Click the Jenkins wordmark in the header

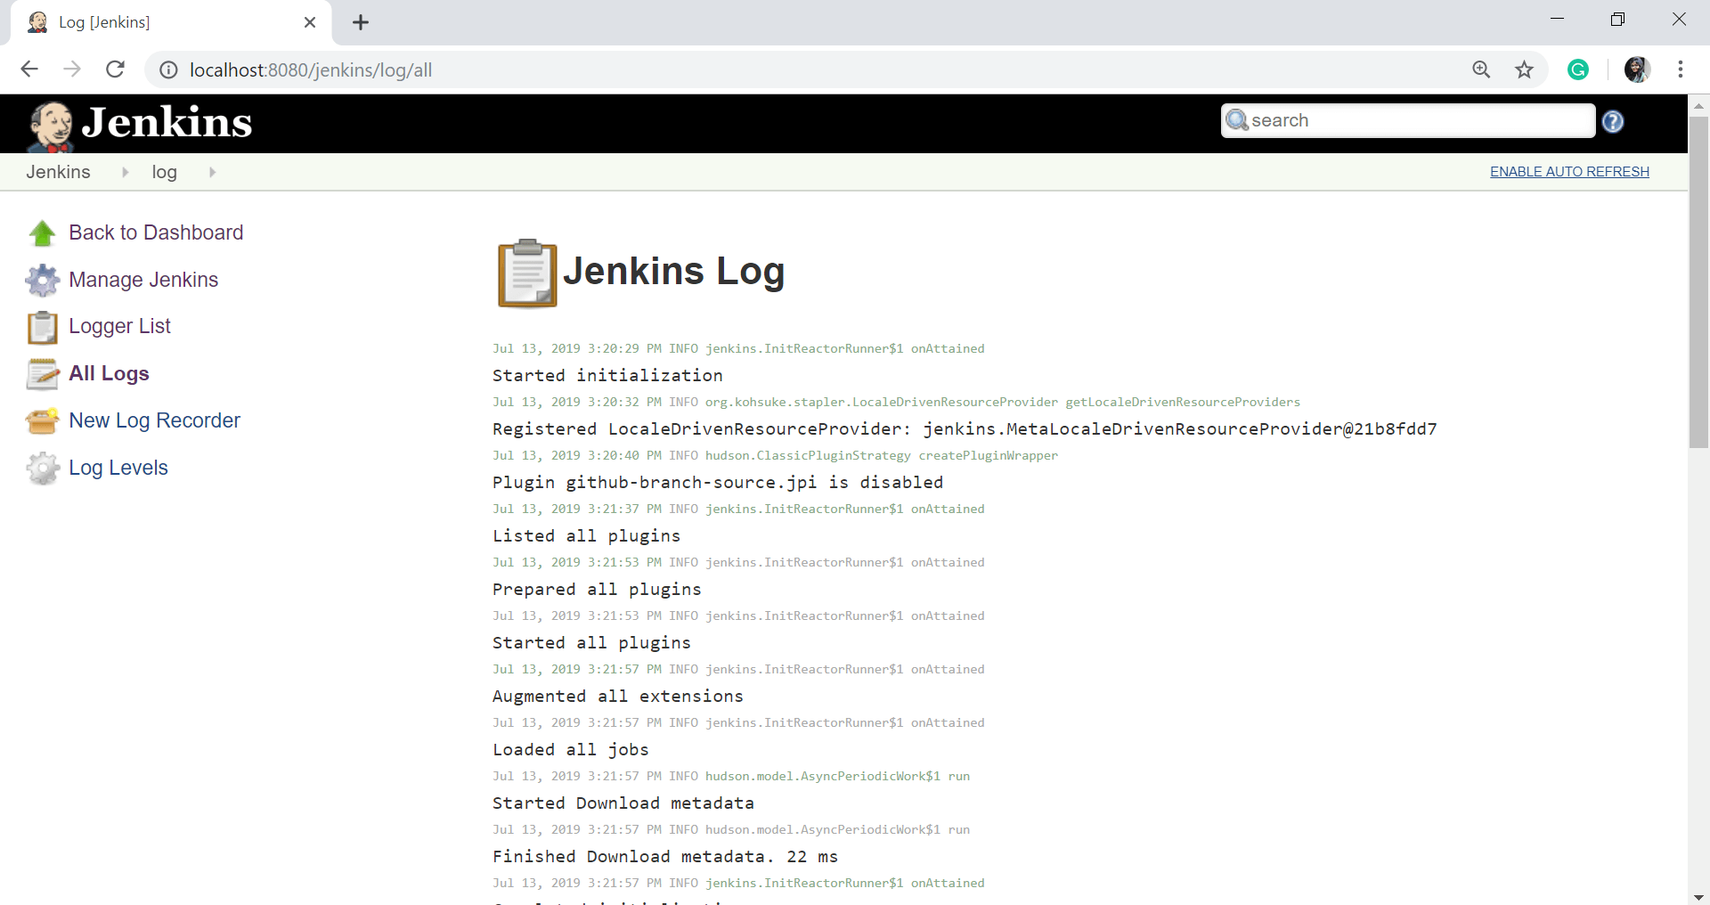(167, 123)
